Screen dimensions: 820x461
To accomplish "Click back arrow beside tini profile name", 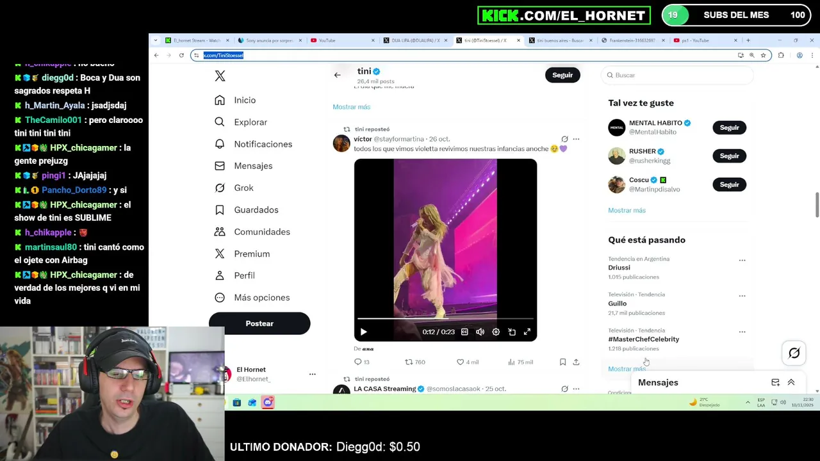I will (337, 75).
